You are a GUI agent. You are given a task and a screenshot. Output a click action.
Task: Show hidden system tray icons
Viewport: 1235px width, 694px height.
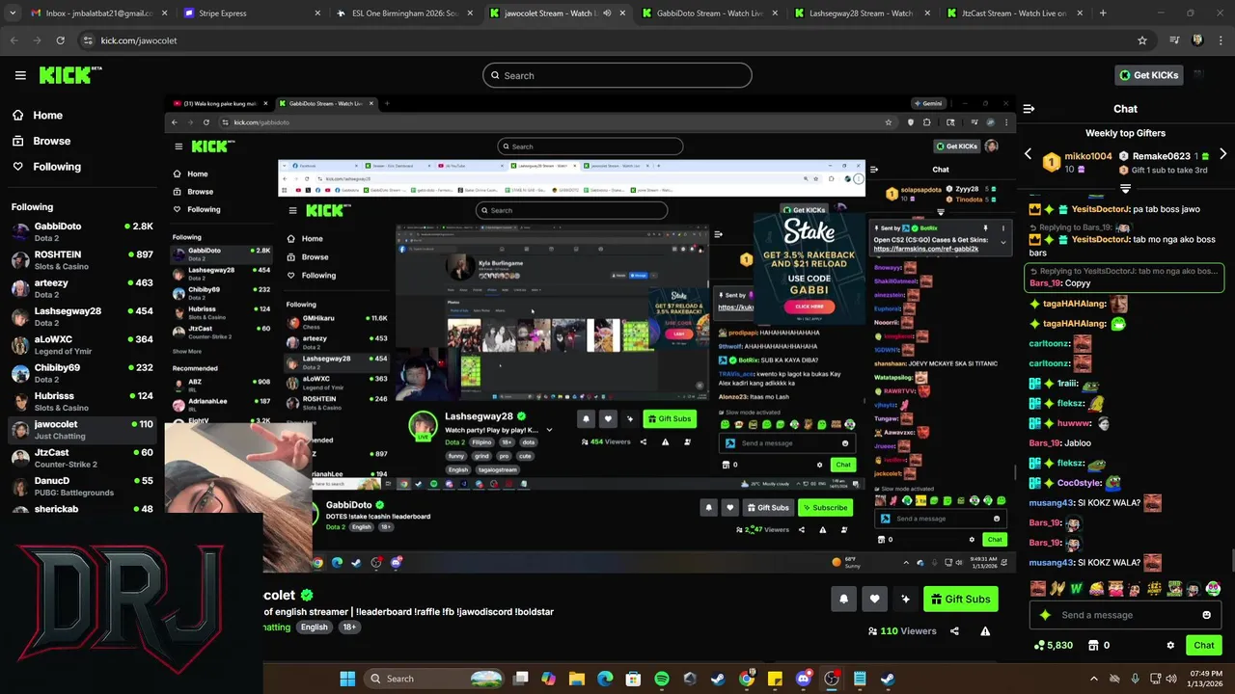click(x=1093, y=679)
